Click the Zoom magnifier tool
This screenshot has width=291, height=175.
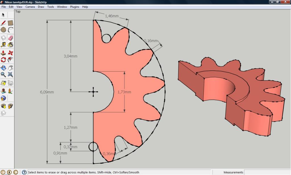[3, 75]
